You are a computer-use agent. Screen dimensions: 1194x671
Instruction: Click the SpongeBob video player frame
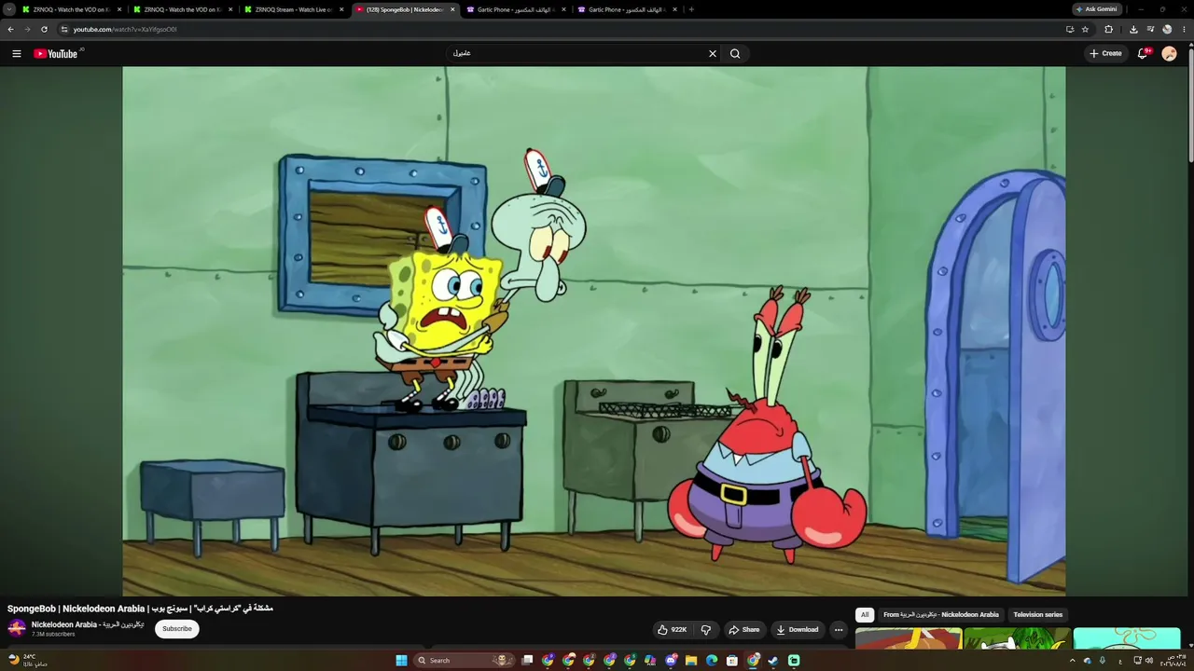point(594,331)
